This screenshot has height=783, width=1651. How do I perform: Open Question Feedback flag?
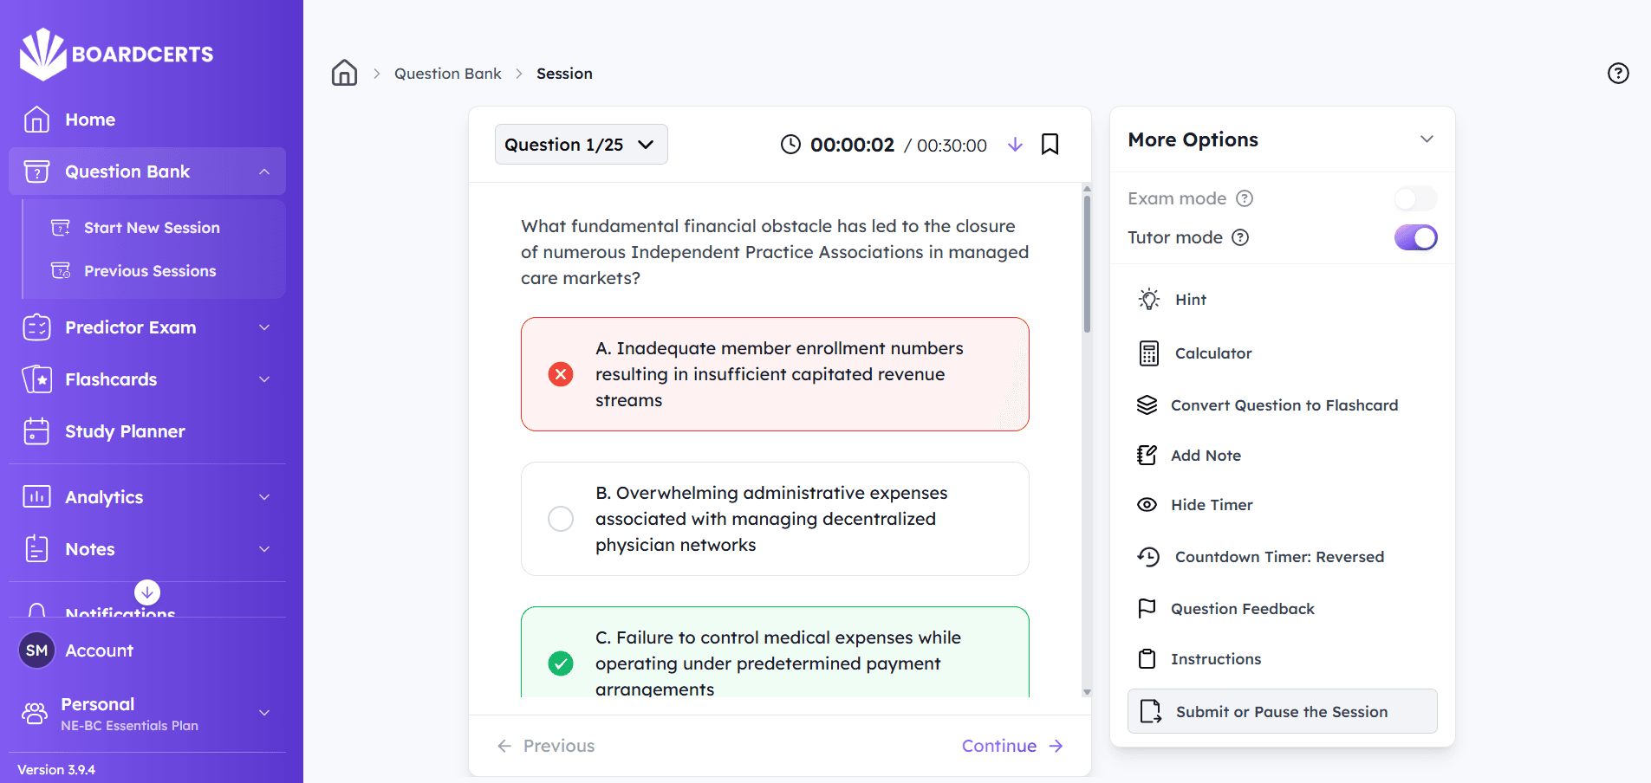click(1242, 609)
